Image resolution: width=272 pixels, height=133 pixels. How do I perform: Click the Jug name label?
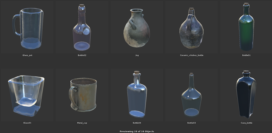tap(137, 55)
